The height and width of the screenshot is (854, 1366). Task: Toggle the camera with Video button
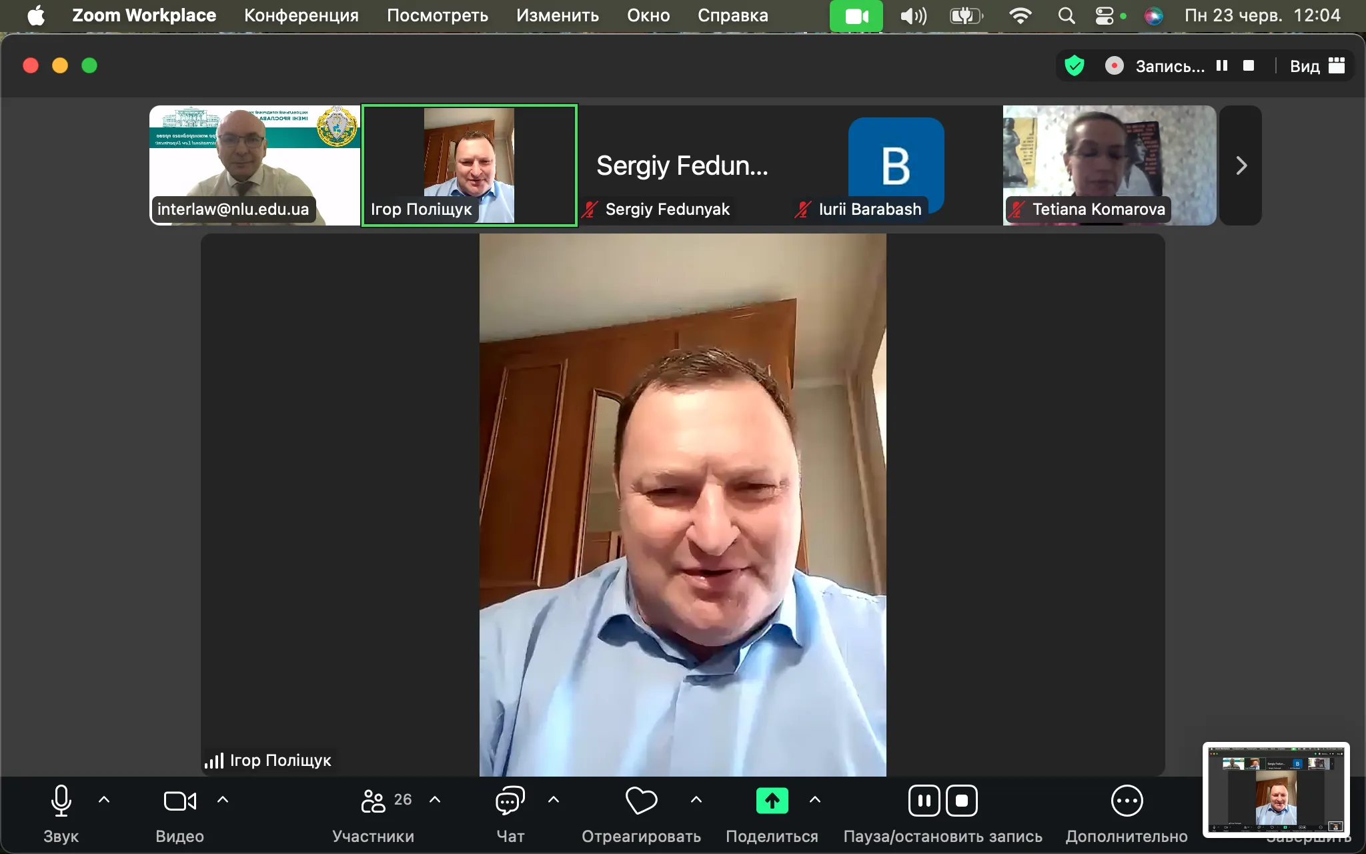[179, 801]
